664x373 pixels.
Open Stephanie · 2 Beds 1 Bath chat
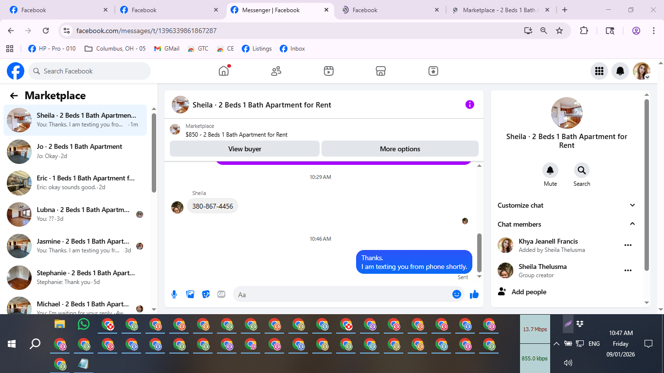(75, 277)
